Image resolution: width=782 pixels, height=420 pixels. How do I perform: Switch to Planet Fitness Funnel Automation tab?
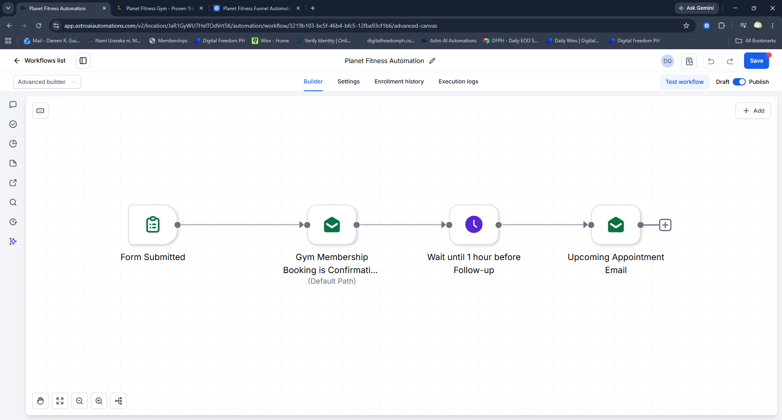[257, 8]
